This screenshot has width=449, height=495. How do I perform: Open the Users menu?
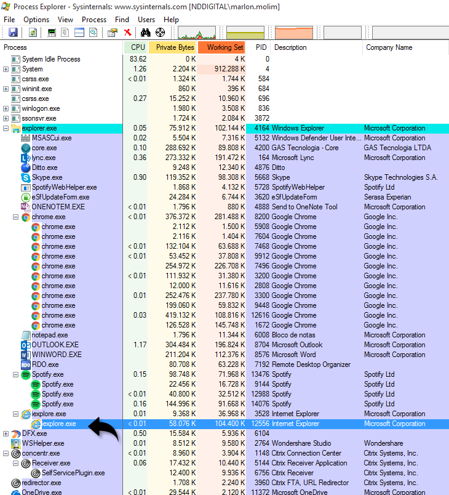pos(146,20)
